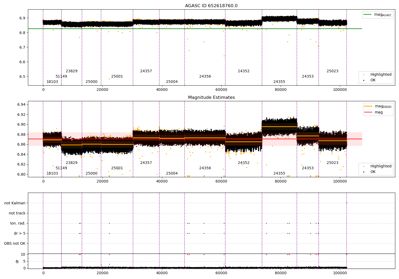This screenshot has height=279, width=399.
Task: Click the not Kalman axis label
Action: [x=15, y=203]
